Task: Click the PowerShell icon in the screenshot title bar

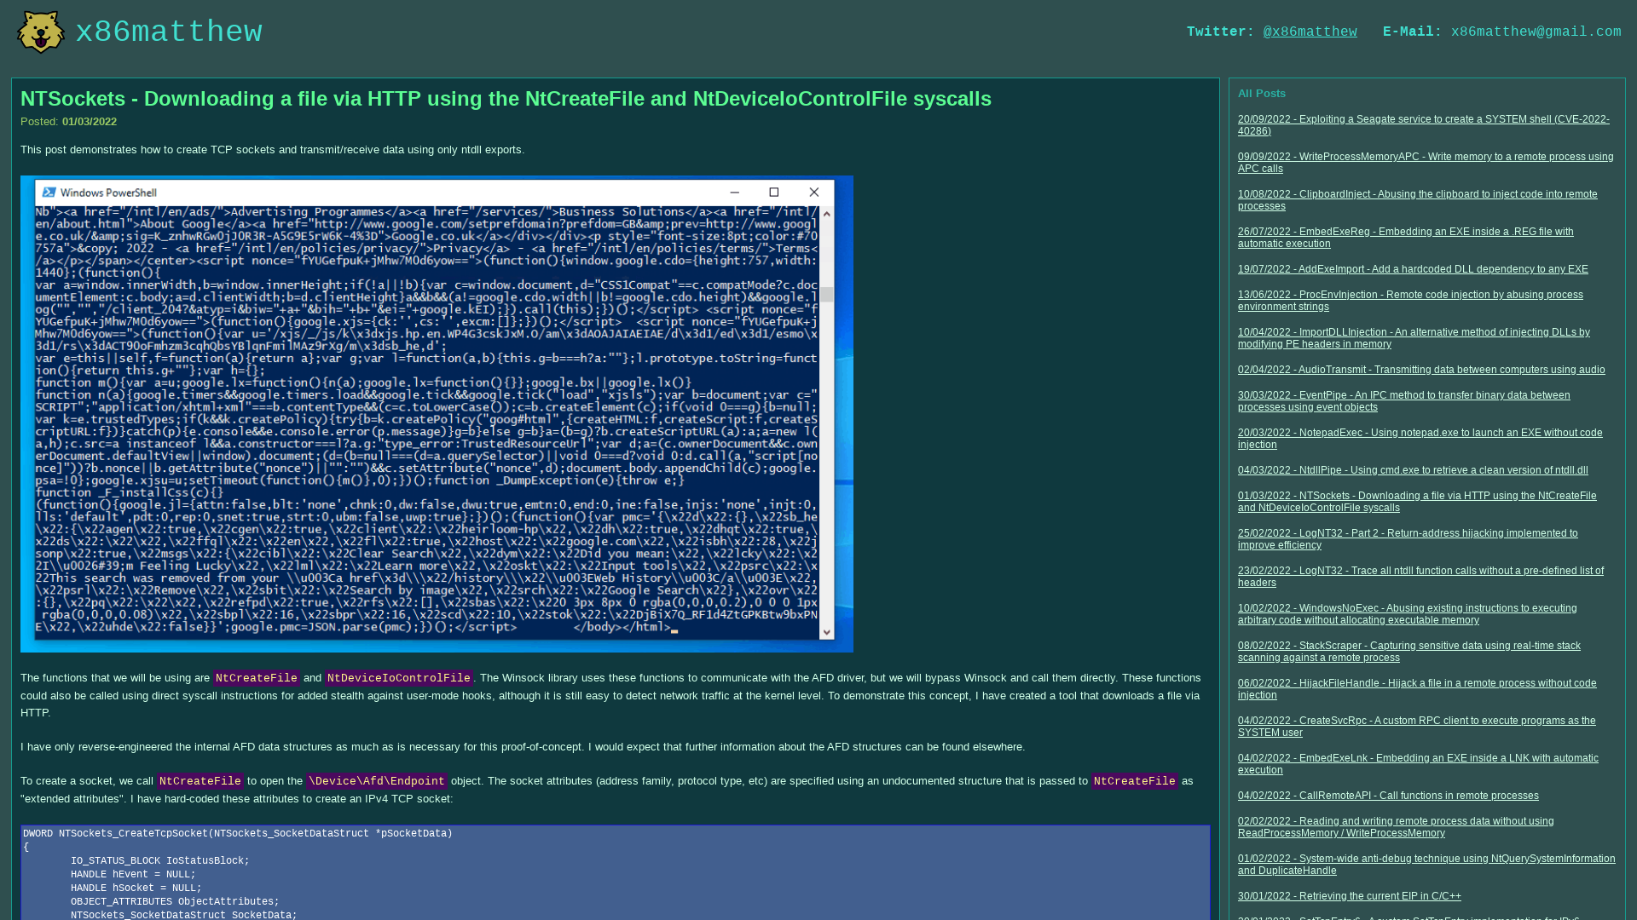Action: 49,193
